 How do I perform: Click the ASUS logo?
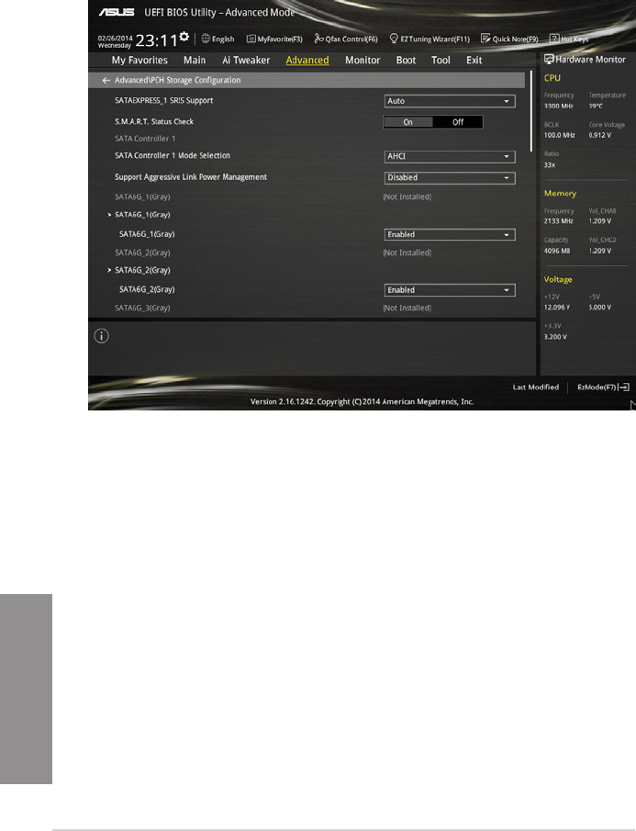(x=117, y=12)
